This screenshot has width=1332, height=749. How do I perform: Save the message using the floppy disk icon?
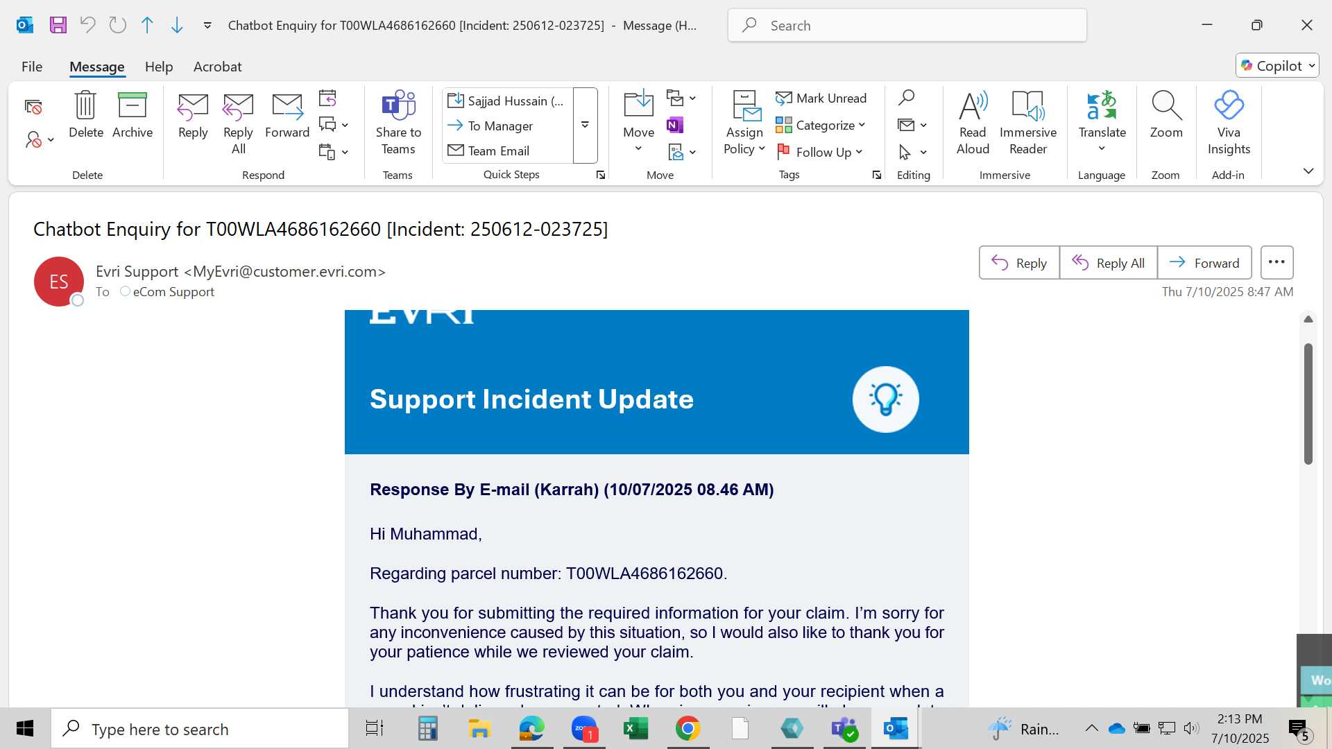[58, 26]
